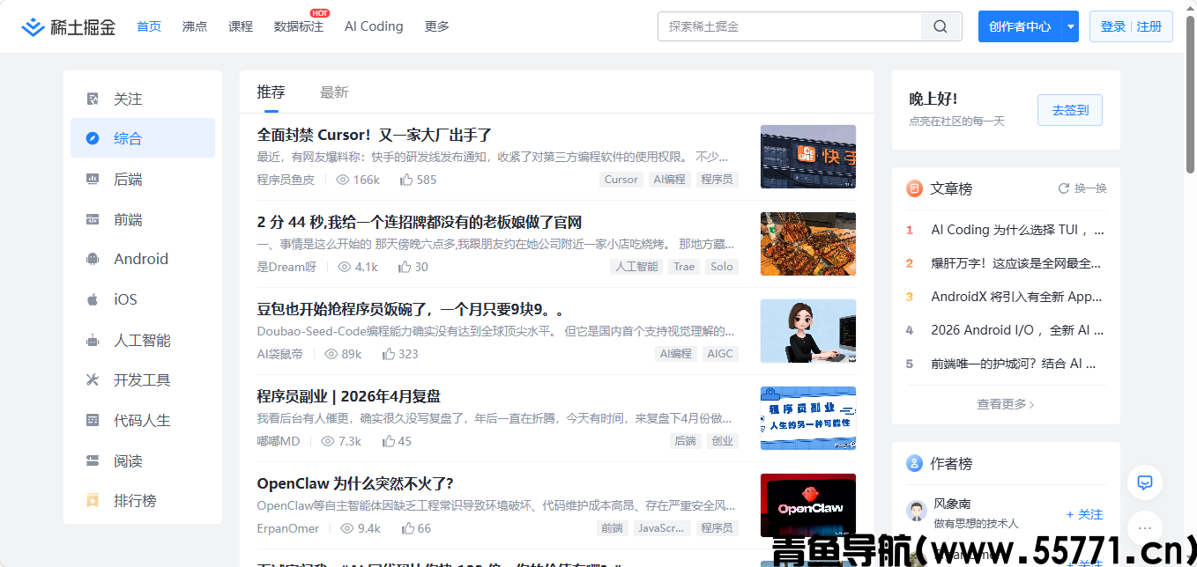Viewport: 1197px width, 567px height.
Task: Click the 作者榜 blue icon
Action: click(914, 463)
